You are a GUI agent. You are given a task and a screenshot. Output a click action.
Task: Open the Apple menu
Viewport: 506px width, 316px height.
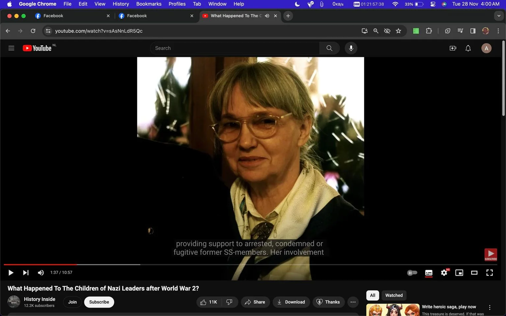pos(9,4)
